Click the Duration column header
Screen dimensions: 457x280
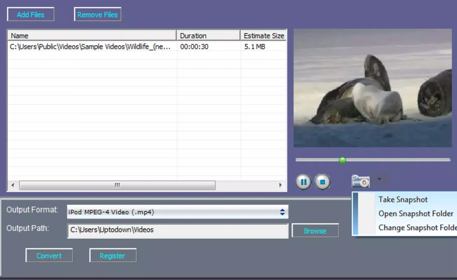(x=208, y=35)
